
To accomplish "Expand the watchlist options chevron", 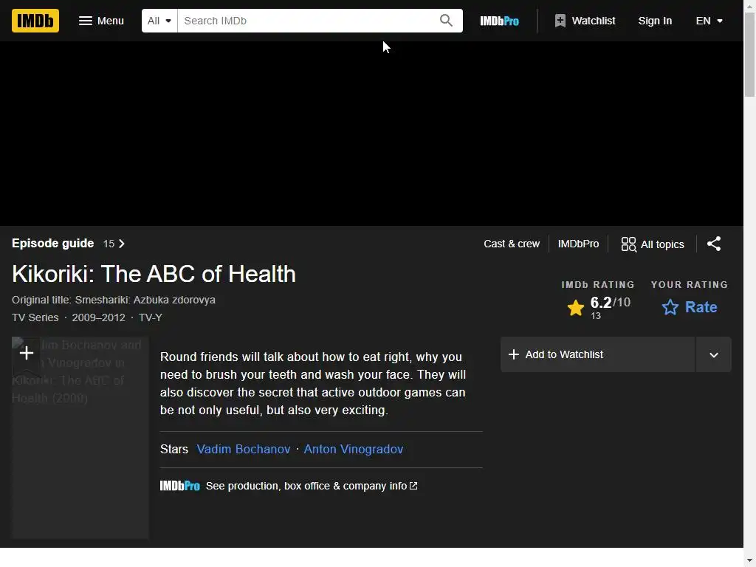I will click(x=714, y=355).
